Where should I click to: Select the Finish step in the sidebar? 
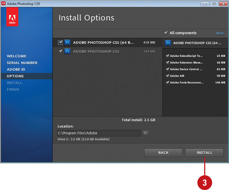tap(13, 89)
